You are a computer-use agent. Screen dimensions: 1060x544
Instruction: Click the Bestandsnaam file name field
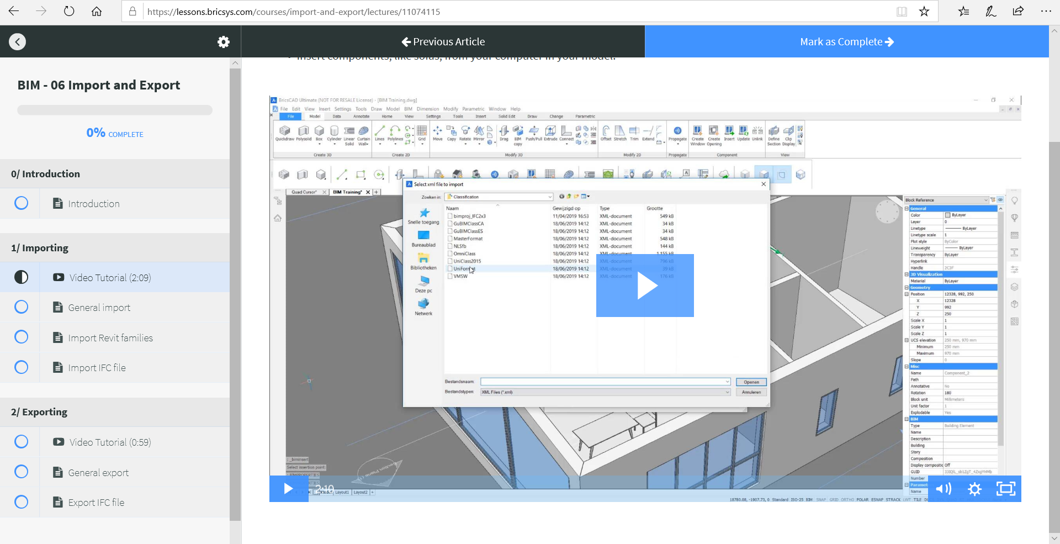pyautogui.click(x=605, y=382)
